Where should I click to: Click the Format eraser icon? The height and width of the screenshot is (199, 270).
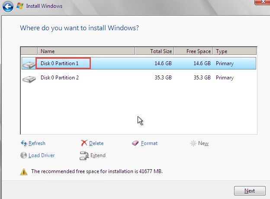(135, 143)
